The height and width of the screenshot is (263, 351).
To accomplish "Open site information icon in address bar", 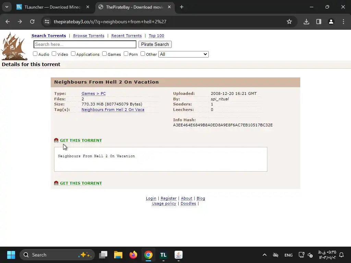I will pyautogui.click(x=47, y=22).
